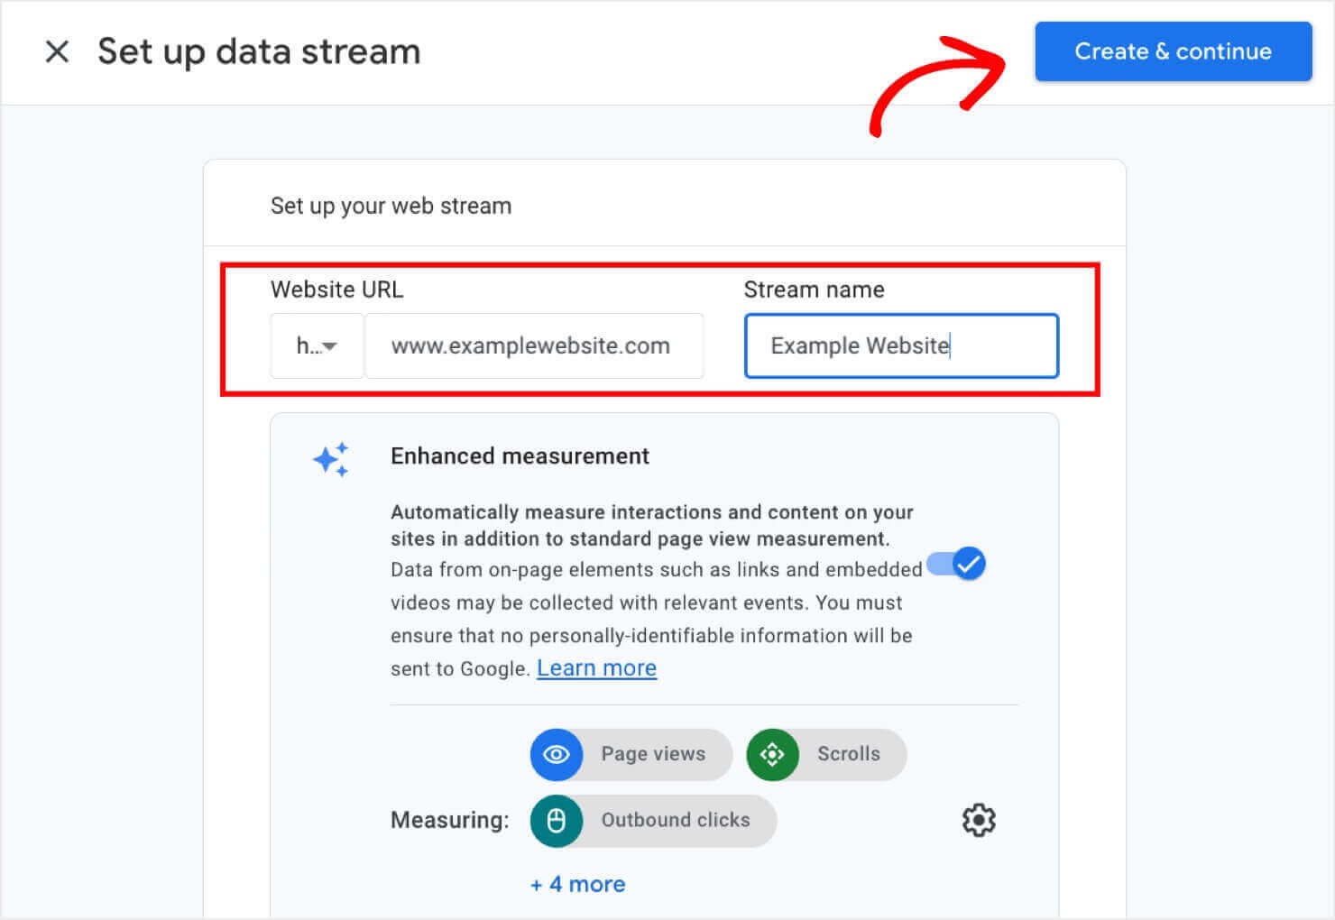Open the Learn more link
1335x920 pixels.
click(596, 668)
